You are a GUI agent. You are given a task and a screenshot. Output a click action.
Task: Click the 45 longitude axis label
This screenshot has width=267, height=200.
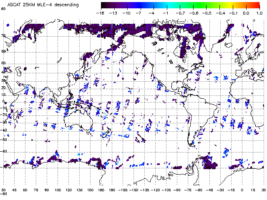coord(14,190)
